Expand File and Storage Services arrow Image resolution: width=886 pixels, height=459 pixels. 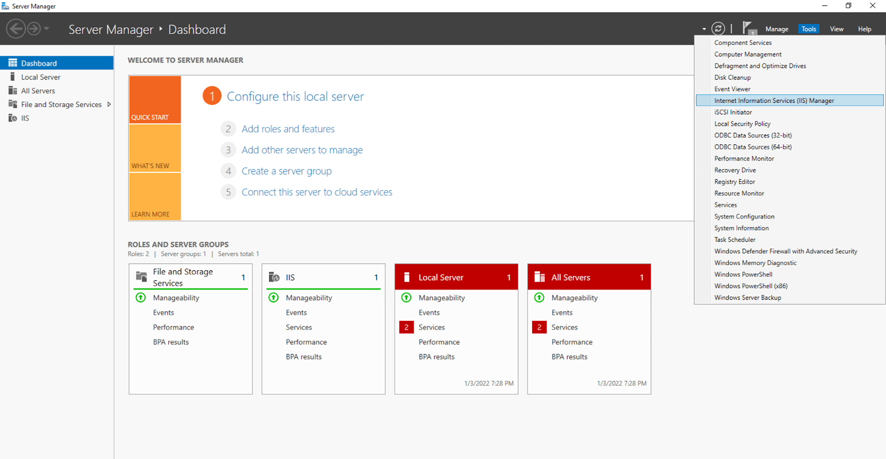(109, 104)
